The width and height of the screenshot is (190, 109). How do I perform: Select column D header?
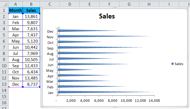(70, 4)
